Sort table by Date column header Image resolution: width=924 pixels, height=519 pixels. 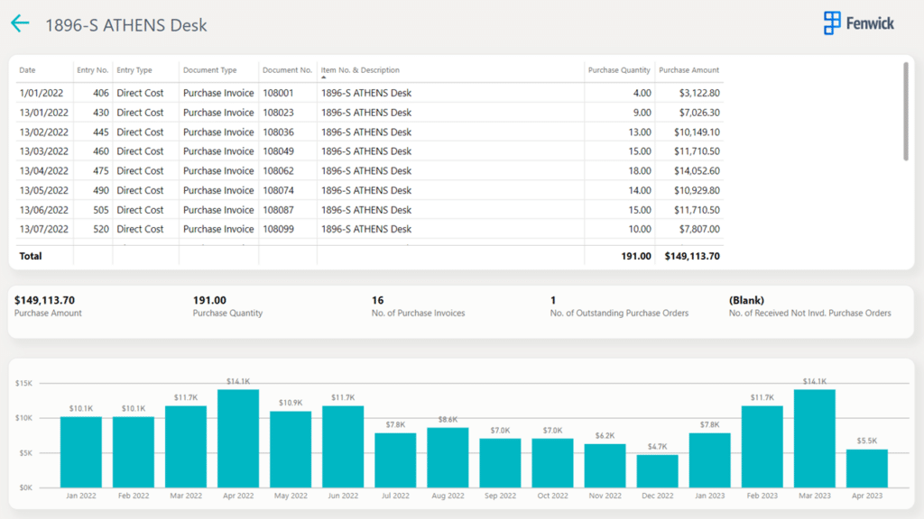pyautogui.click(x=28, y=70)
